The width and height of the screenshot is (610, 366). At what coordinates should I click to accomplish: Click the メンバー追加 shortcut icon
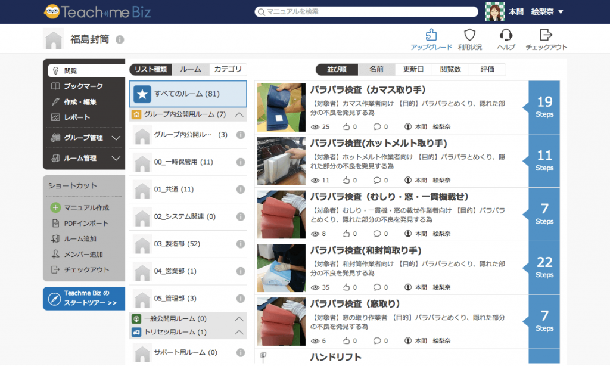point(55,255)
